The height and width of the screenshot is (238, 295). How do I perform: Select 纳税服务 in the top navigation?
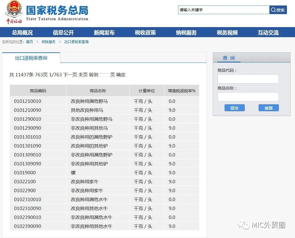click(x=186, y=33)
